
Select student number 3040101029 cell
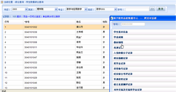coord(49,78)
